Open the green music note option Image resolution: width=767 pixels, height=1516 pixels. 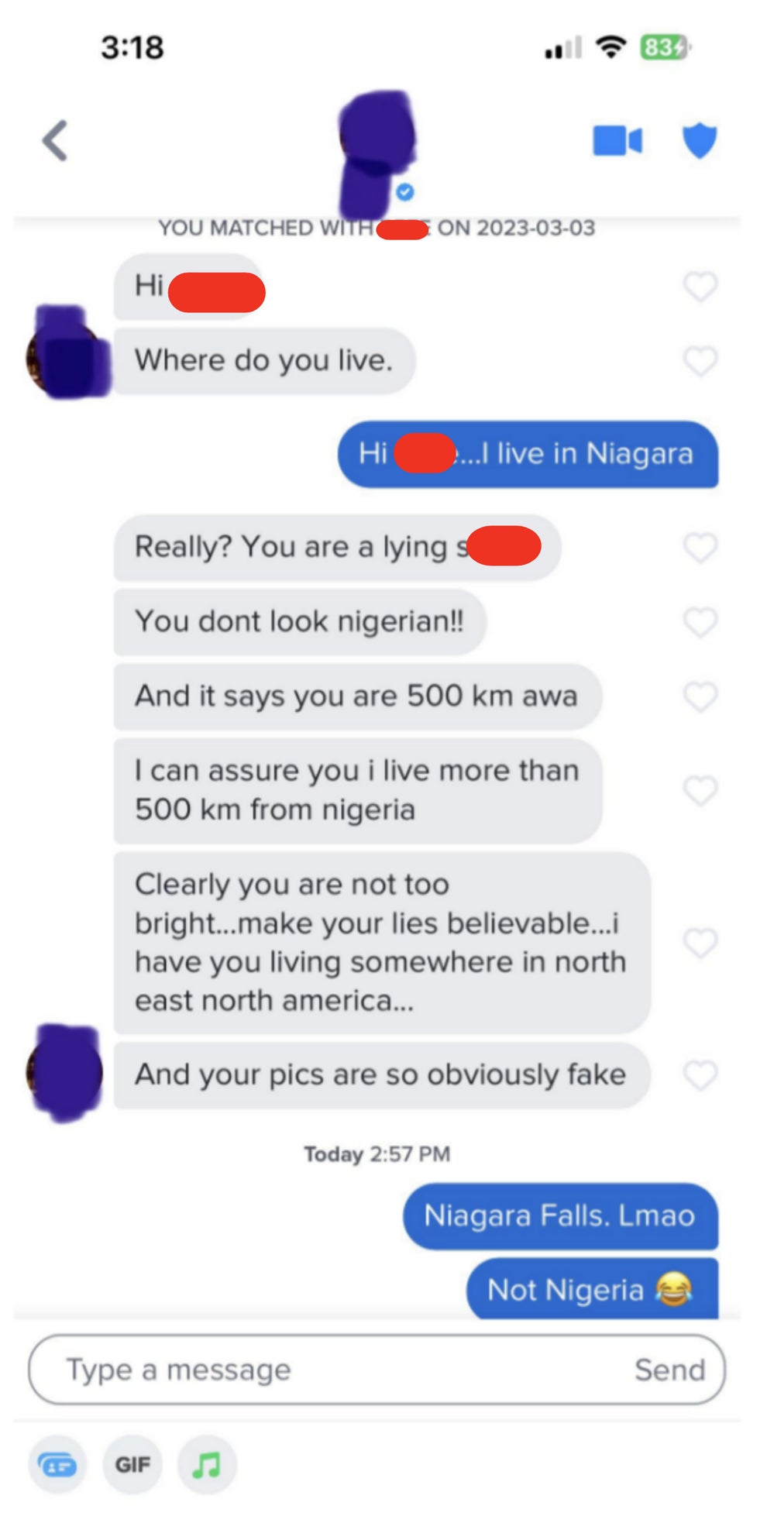tap(207, 1465)
